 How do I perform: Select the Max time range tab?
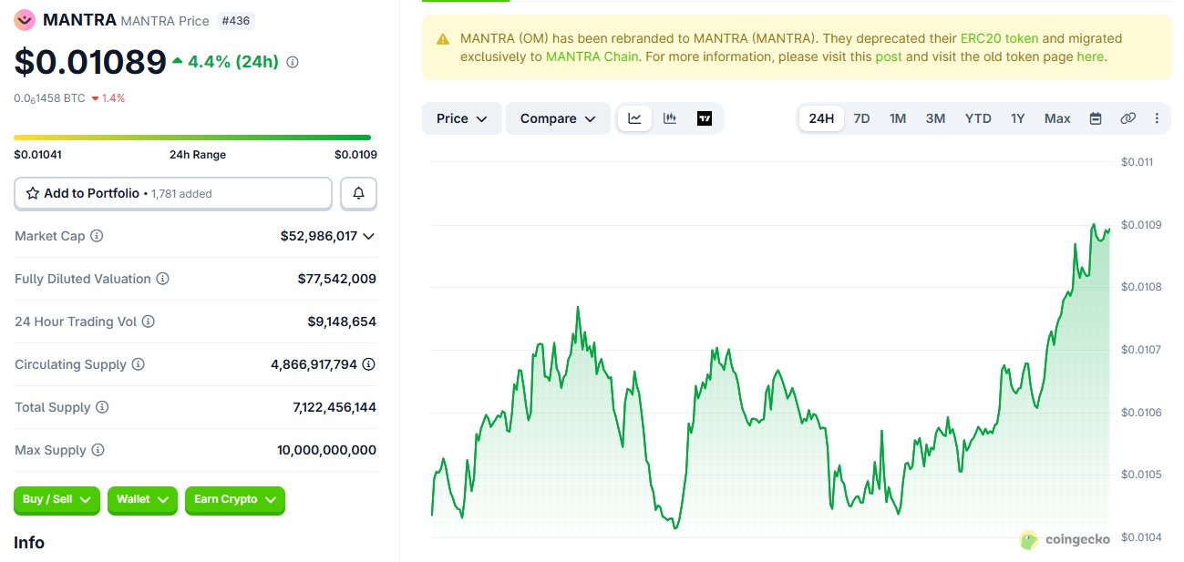(x=1057, y=118)
